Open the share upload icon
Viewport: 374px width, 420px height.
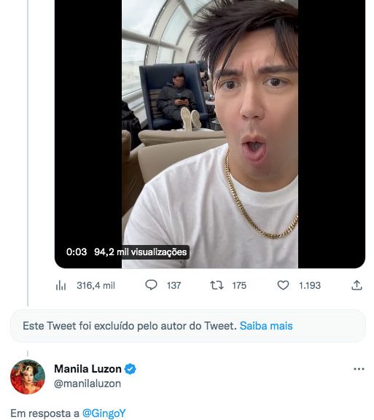pyautogui.click(x=357, y=285)
